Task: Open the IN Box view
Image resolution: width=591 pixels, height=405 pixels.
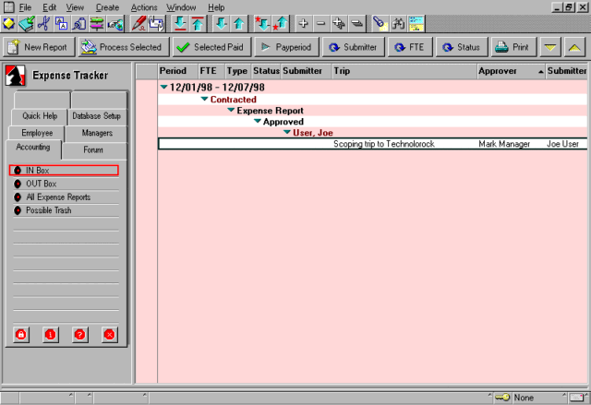Action: tap(64, 171)
